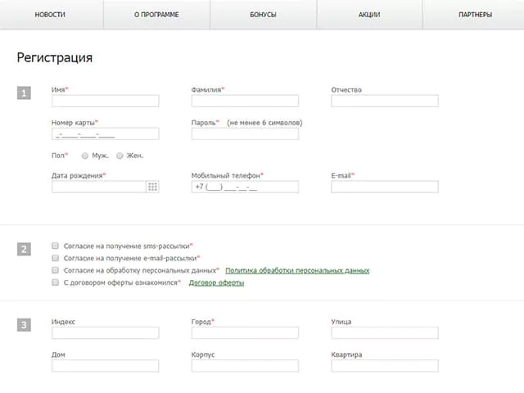Open the Новости menu tab
Image resolution: width=524 pixels, height=393 pixels.
50,15
